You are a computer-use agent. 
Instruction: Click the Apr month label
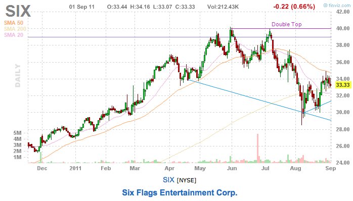[x=169, y=168]
